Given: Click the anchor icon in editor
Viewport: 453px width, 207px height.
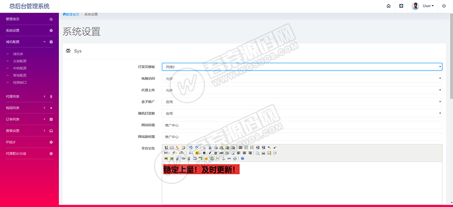Looking at the screenshot, I should tap(223, 158).
